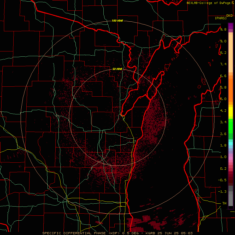Click the 5.8 scale value label
The image size is (235, 235).
[223, 87]
